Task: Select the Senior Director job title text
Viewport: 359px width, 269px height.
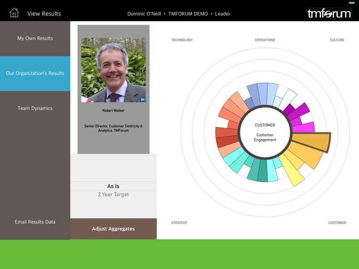Action: click(113, 128)
